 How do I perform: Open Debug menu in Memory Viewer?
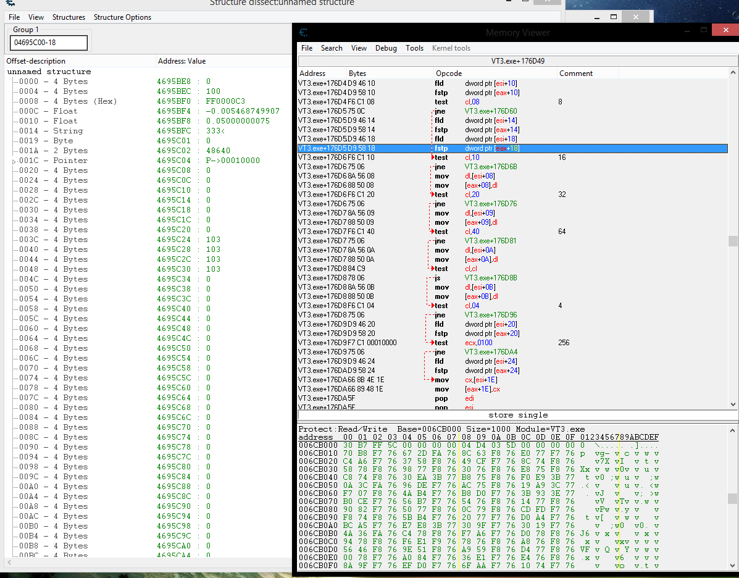click(x=386, y=48)
